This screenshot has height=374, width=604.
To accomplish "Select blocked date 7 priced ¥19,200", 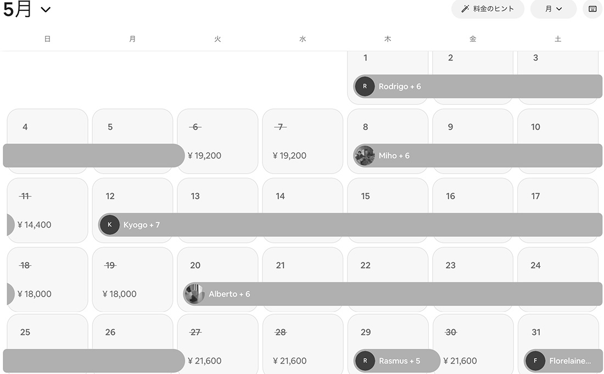I will (x=303, y=141).
